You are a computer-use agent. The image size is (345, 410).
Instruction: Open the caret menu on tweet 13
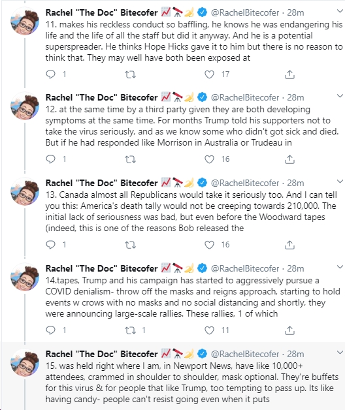[x=340, y=181]
